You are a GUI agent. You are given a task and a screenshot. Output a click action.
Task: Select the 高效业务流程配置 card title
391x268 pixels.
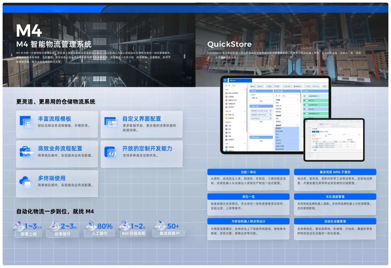tap(60, 148)
